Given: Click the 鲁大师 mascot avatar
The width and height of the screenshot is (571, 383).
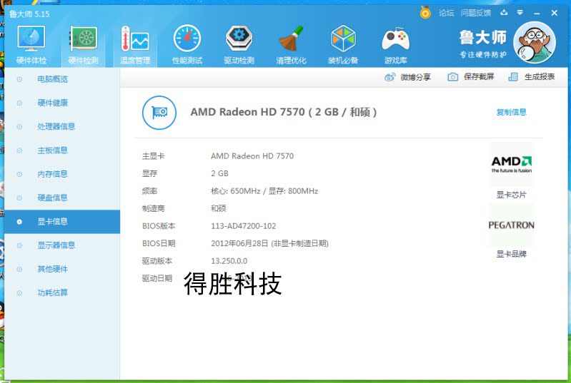Looking at the screenshot, I should 535,43.
